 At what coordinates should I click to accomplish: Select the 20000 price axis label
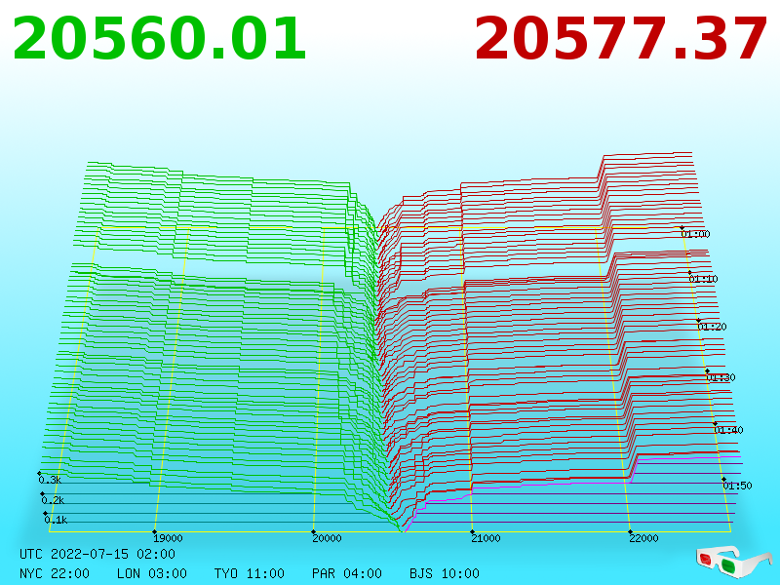click(327, 538)
